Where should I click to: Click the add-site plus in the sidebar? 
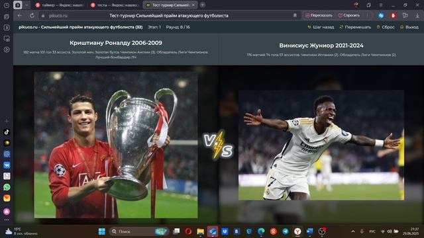(x=7, y=121)
